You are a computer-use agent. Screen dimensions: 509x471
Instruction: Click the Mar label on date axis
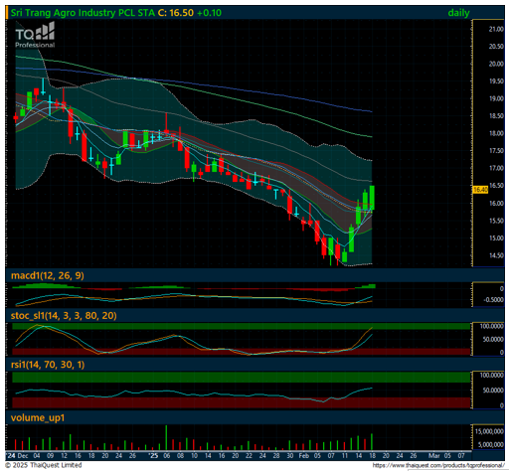(x=434, y=456)
